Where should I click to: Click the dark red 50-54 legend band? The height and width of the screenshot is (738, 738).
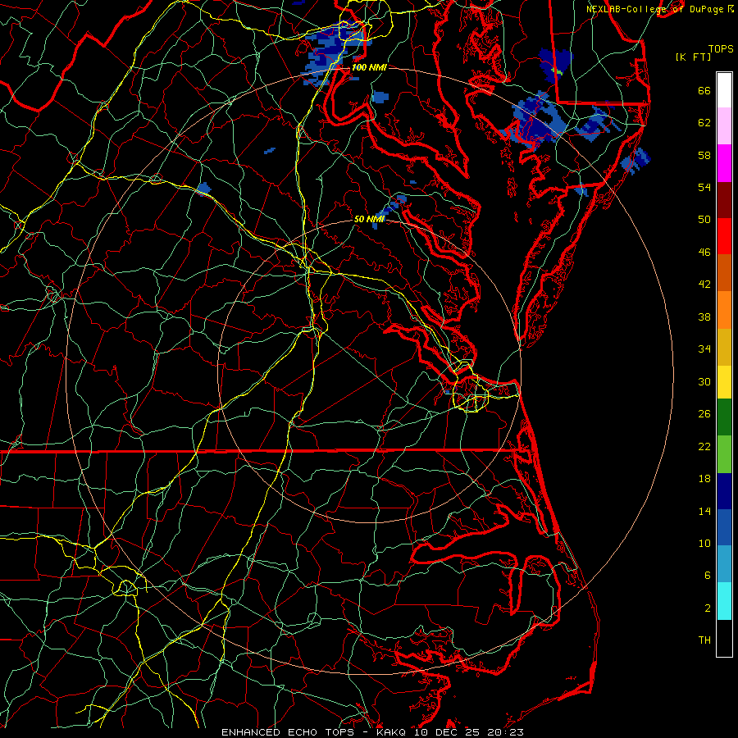click(724, 200)
